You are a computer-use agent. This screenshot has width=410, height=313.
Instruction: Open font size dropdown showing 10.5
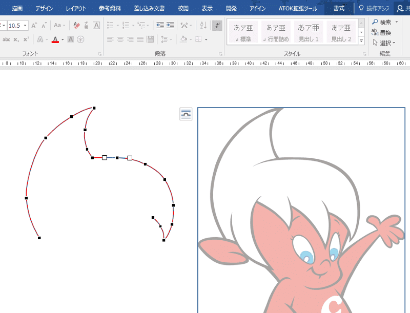[25, 25]
